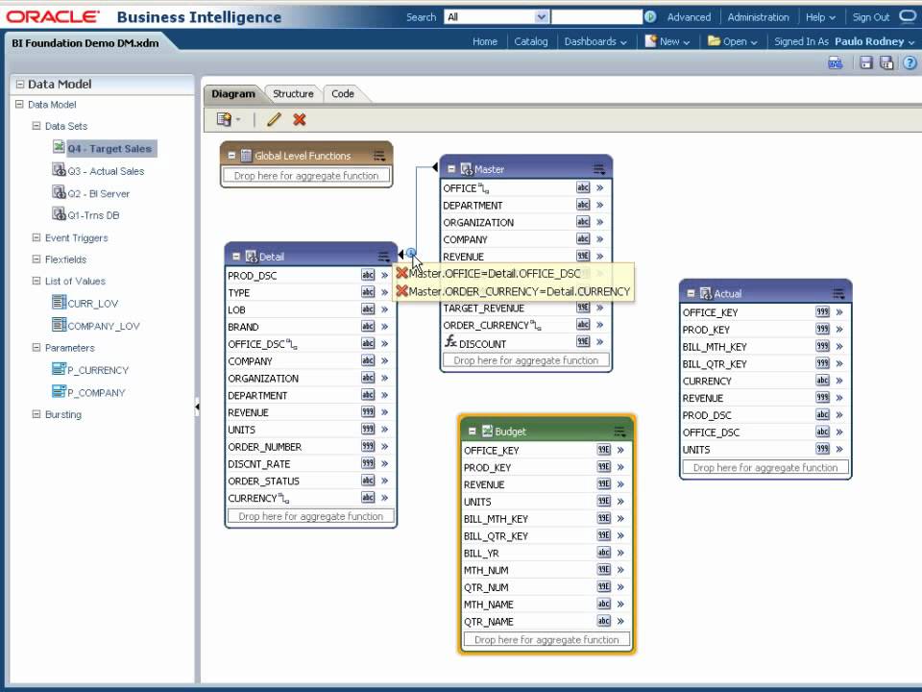Open the Actual data set menu icon
This screenshot has width=922, height=692.
(838, 294)
